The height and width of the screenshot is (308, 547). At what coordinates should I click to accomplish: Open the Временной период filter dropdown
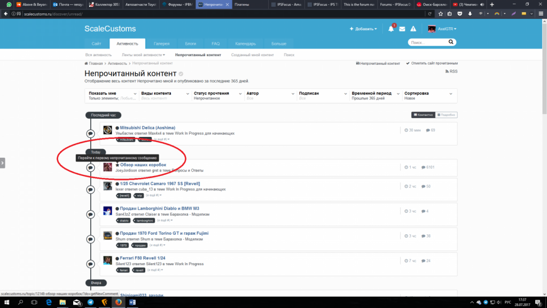pyautogui.click(x=374, y=96)
